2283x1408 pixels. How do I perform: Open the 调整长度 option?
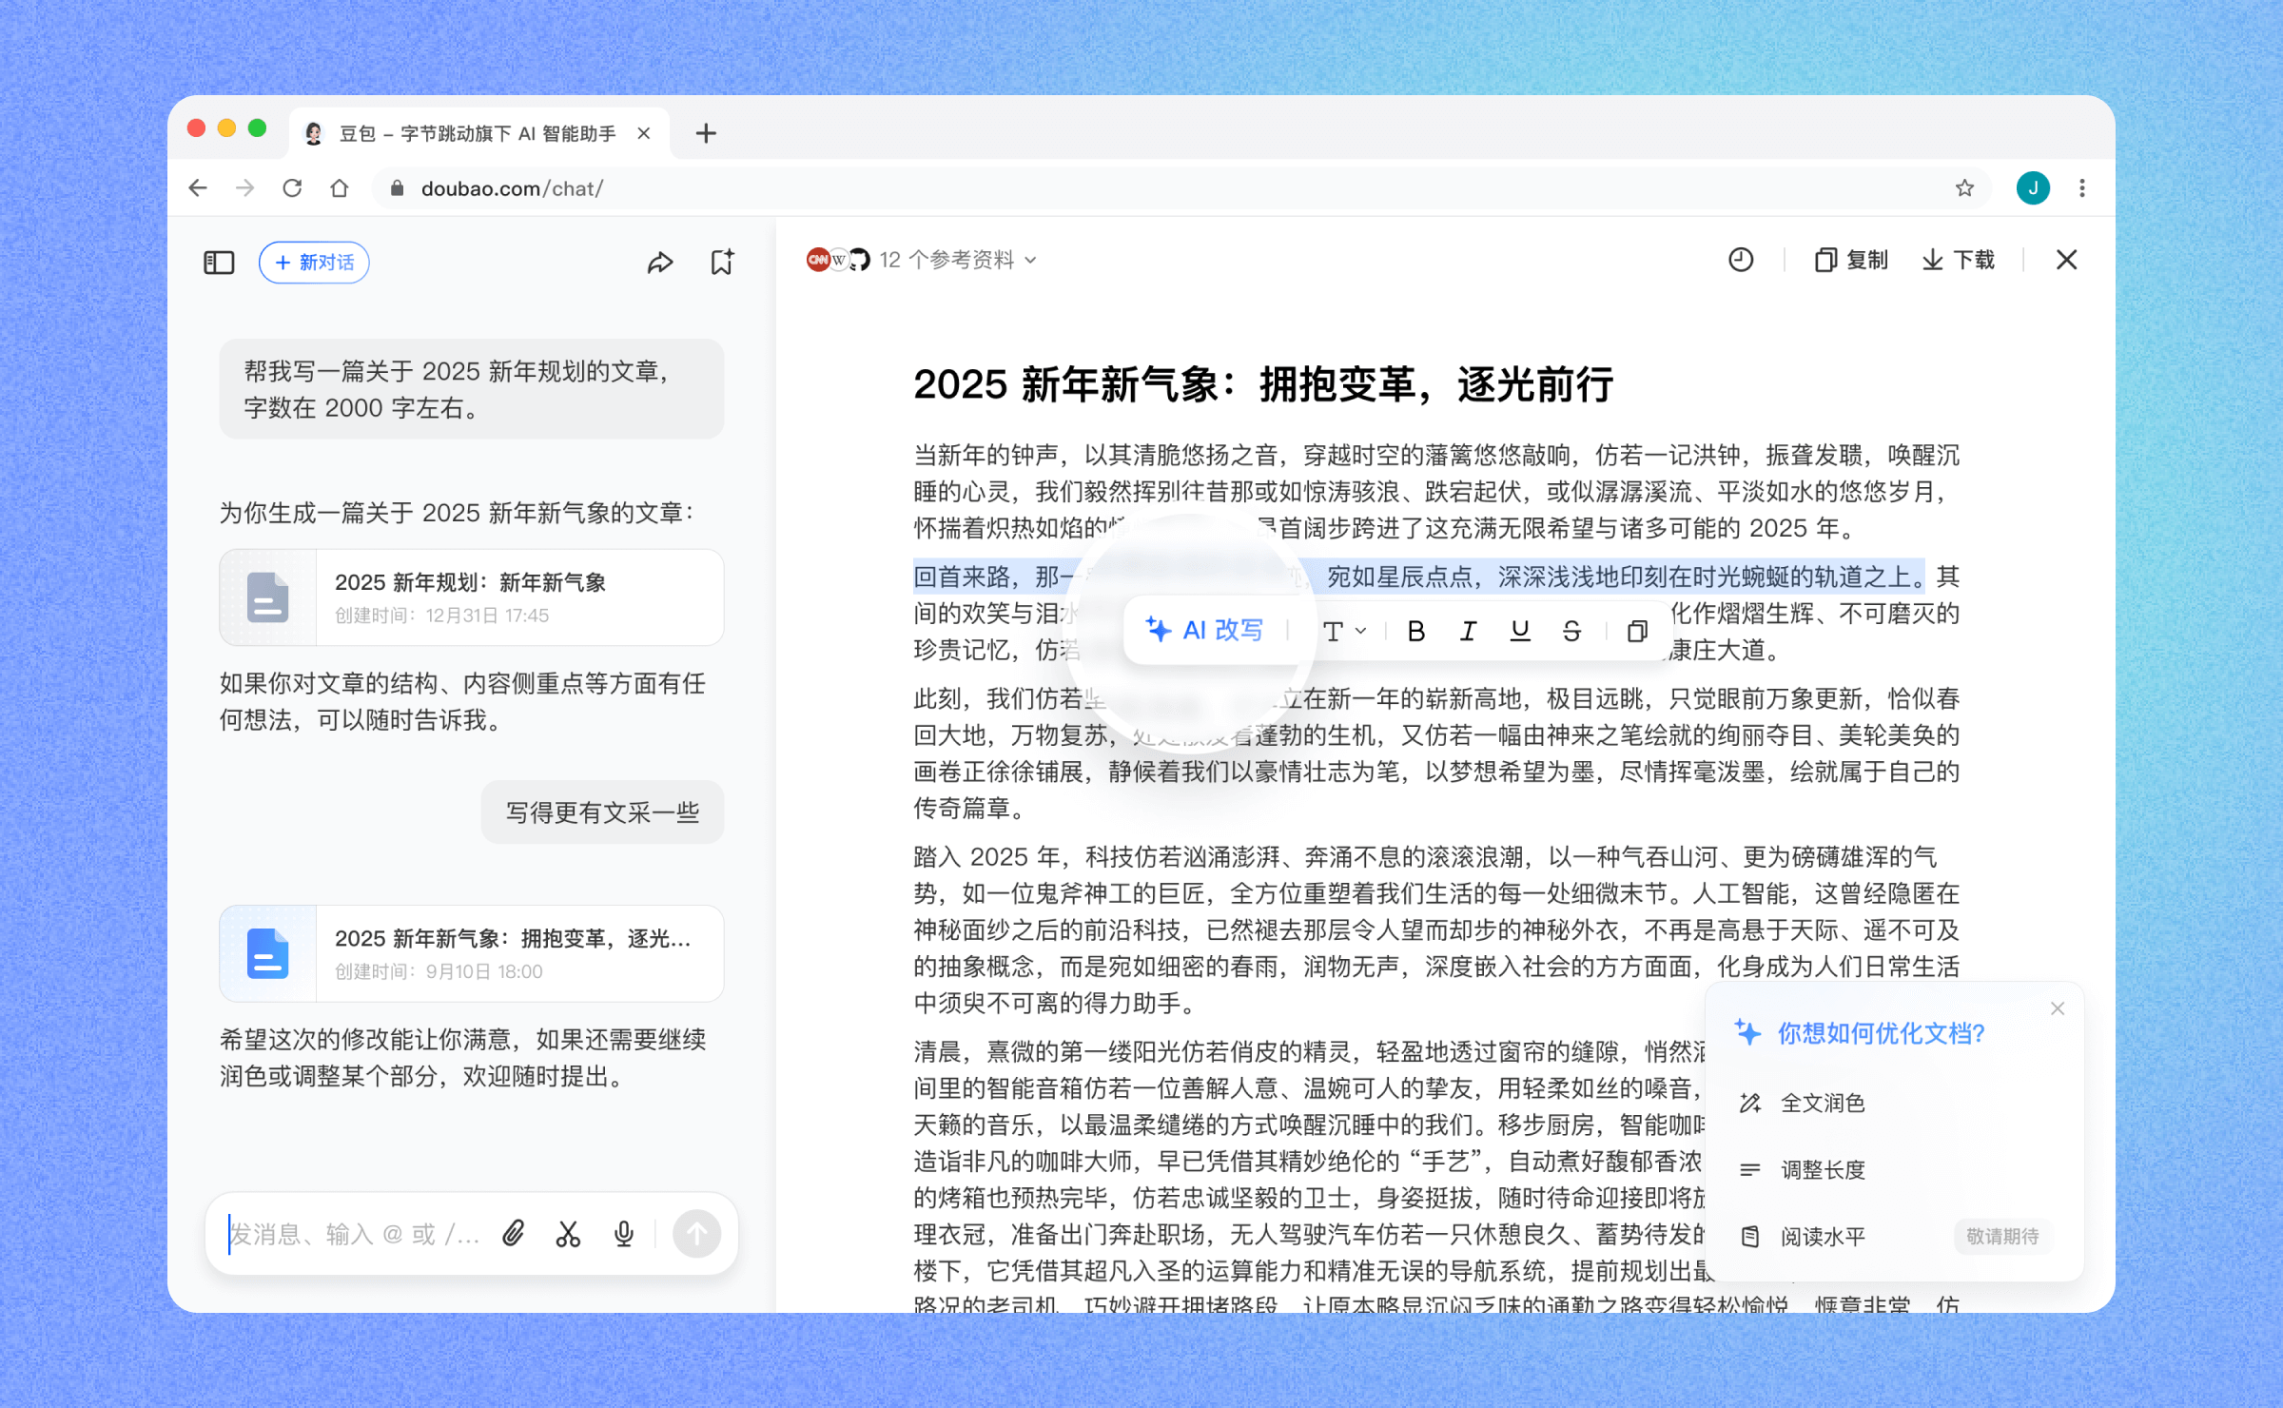pos(1822,1169)
